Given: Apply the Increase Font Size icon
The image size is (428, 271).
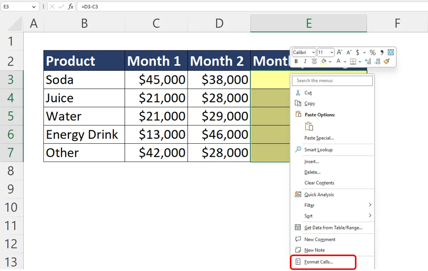Looking at the screenshot, I should 339,52.
